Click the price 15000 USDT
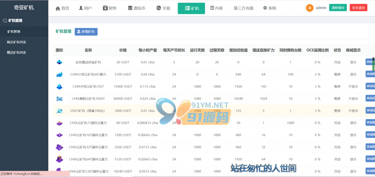This screenshot has width=375, height=177. coord(123,86)
